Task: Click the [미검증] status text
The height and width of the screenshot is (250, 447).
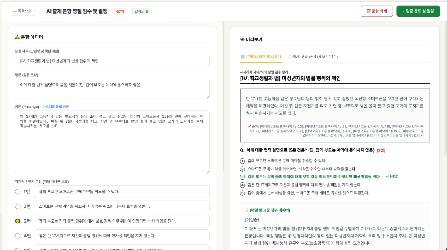Action: coord(252,219)
